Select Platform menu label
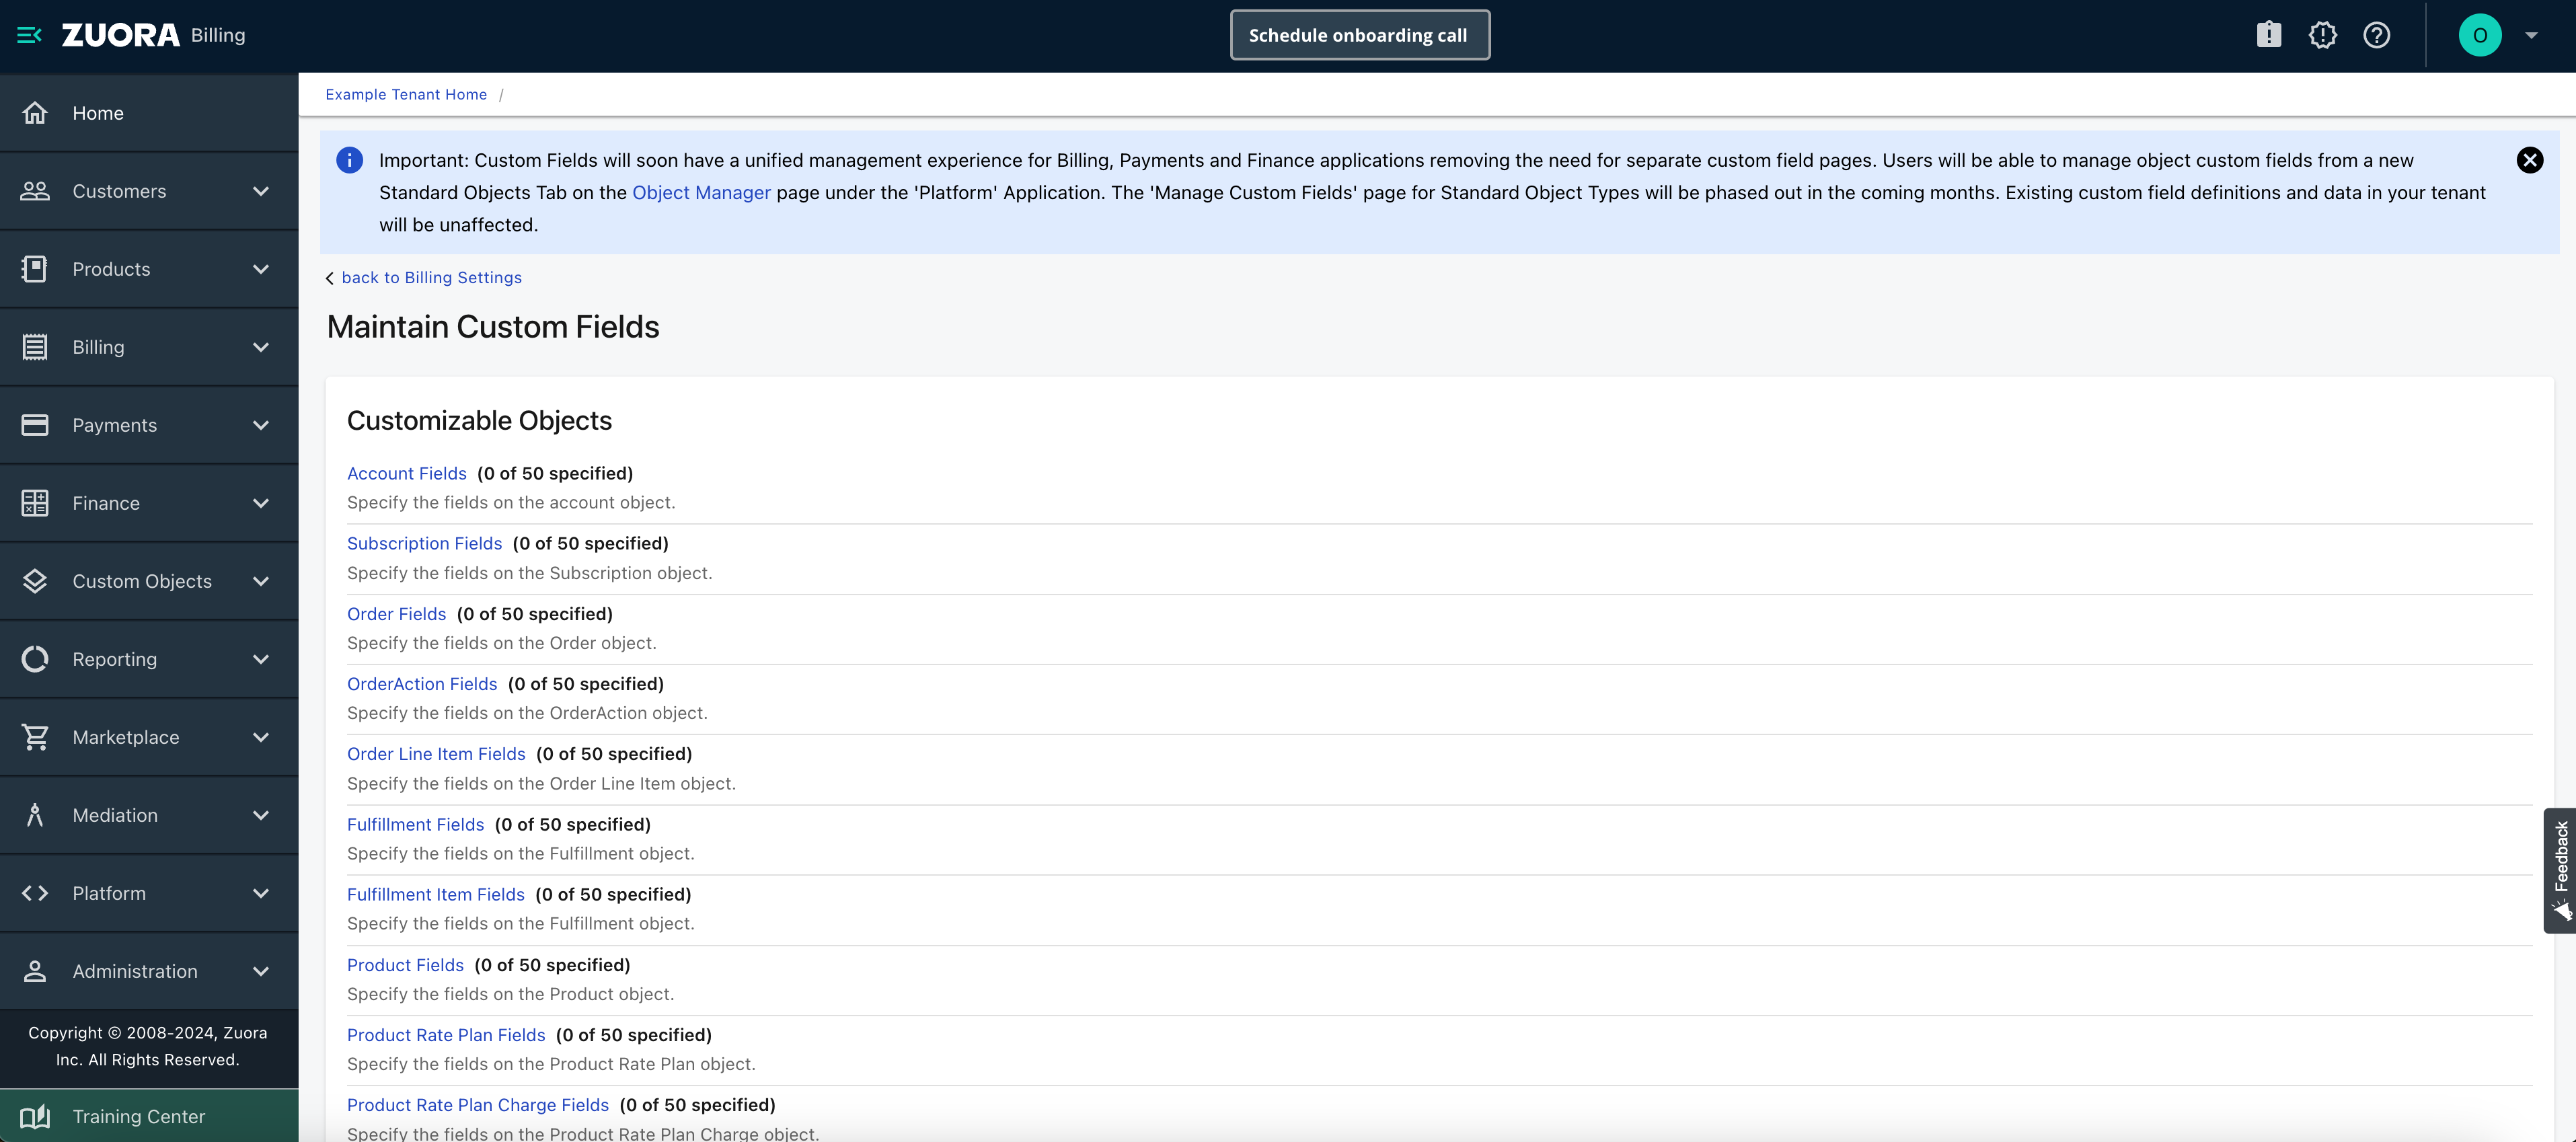 [109, 893]
